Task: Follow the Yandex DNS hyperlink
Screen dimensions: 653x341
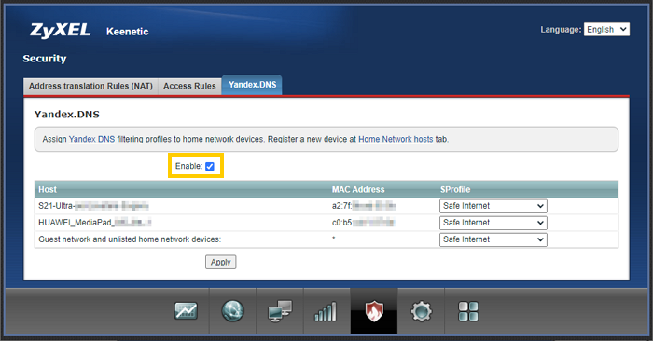Action: 91,140
